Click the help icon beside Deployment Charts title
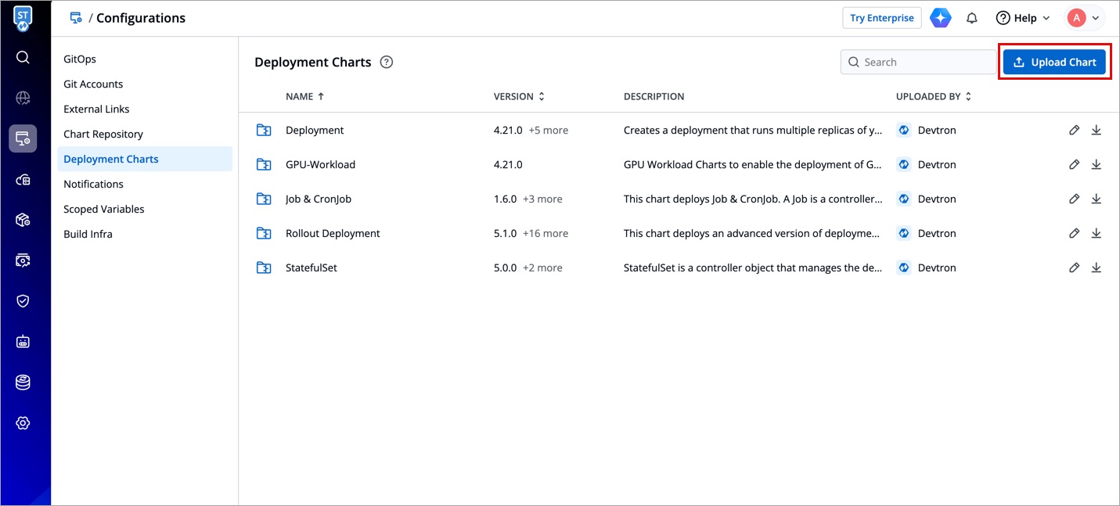This screenshot has height=506, width=1120. point(386,63)
